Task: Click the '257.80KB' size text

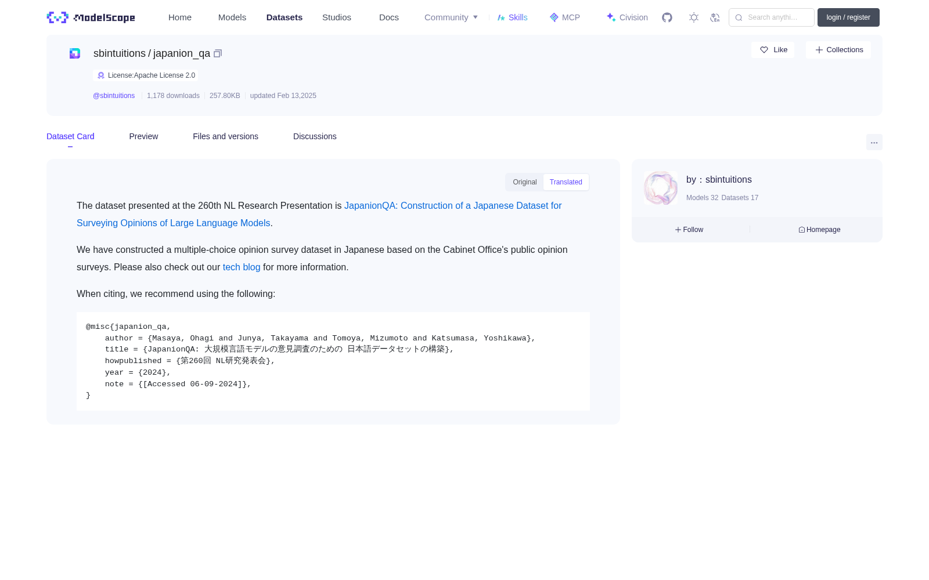Action: [x=225, y=96]
